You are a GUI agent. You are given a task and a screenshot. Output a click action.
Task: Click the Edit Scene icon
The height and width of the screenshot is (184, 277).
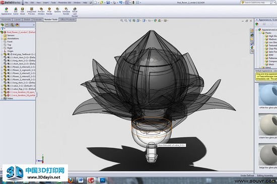(16, 11)
